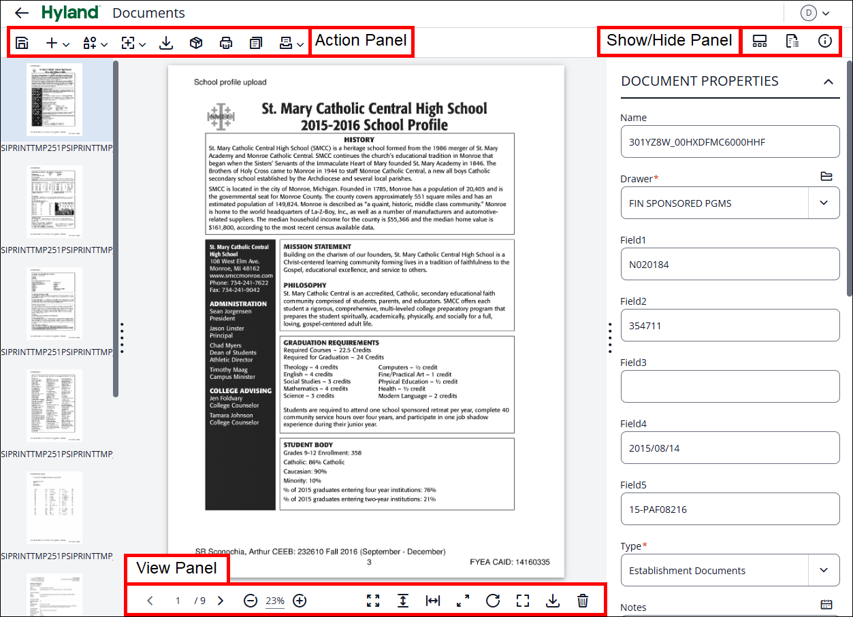Go to the next page in the view panel
853x617 pixels.
pos(220,601)
